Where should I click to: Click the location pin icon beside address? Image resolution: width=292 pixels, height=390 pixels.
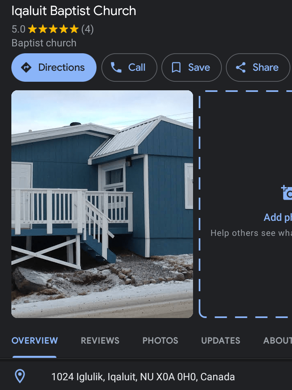point(20,376)
